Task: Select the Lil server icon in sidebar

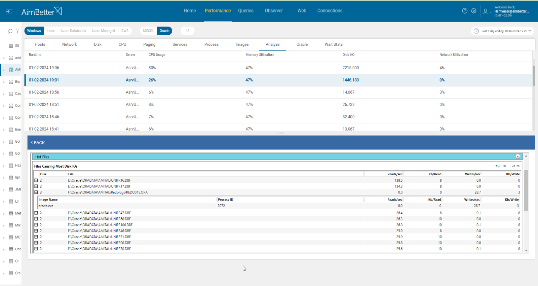Action: [11, 202]
